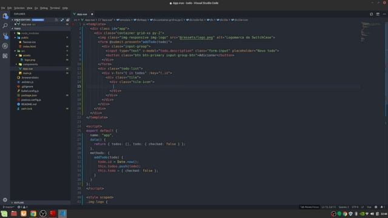Open the View menu
This screenshot has width=388, height=218.
click(30, 8)
